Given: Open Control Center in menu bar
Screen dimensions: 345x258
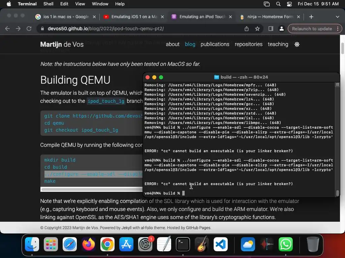Looking at the screenshot, I should [289, 4].
